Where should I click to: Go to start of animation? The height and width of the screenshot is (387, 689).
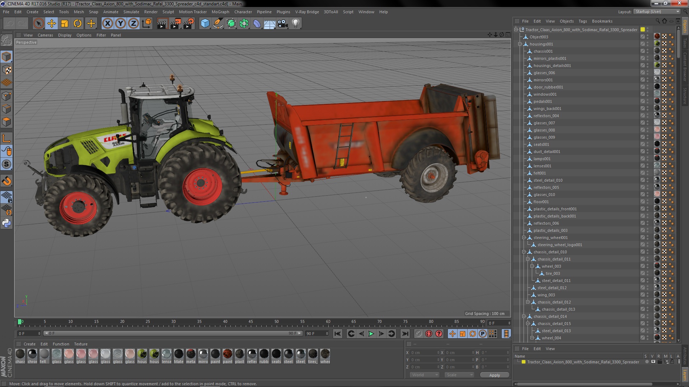tap(338, 334)
